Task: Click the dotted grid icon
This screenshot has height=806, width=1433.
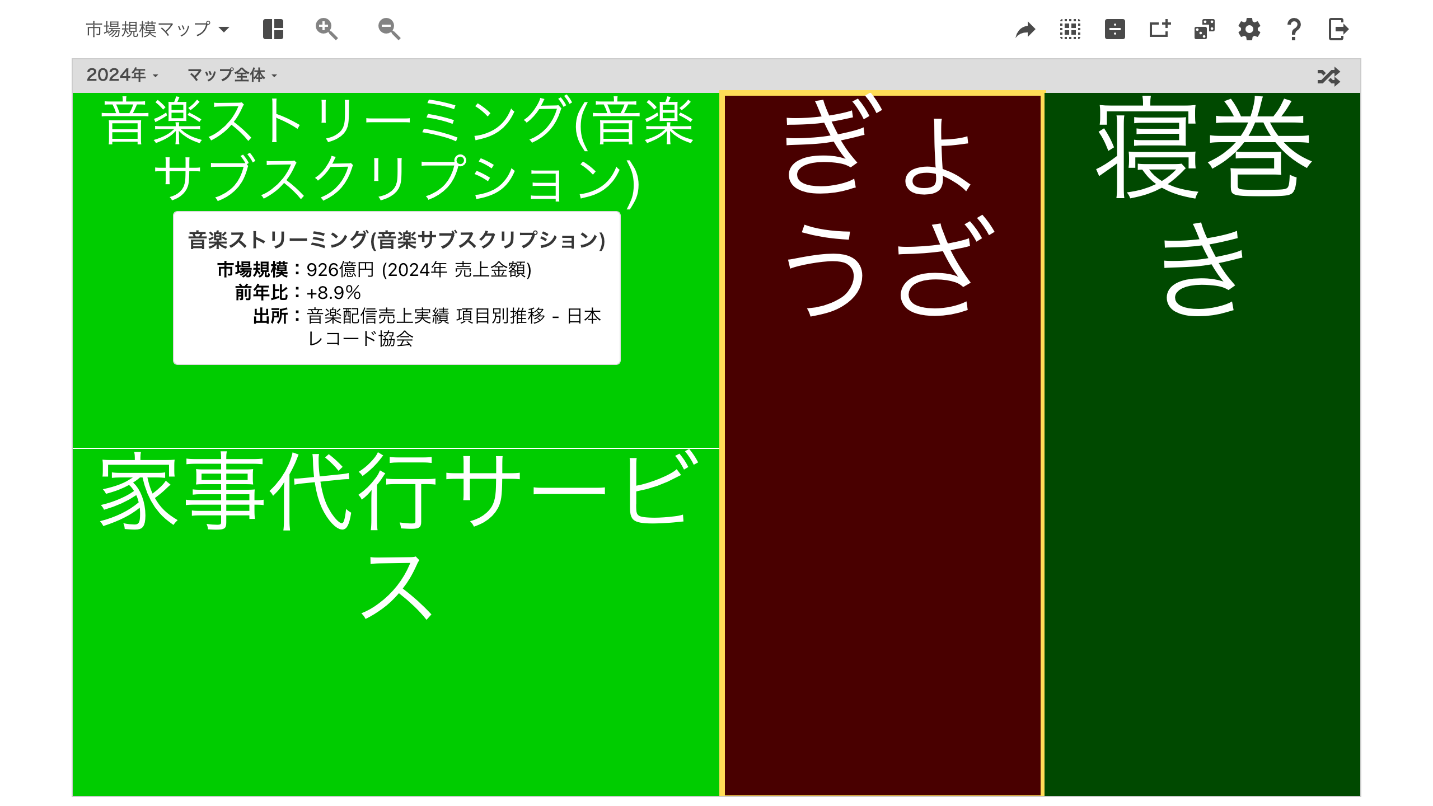Action: (x=1070, y=29)
